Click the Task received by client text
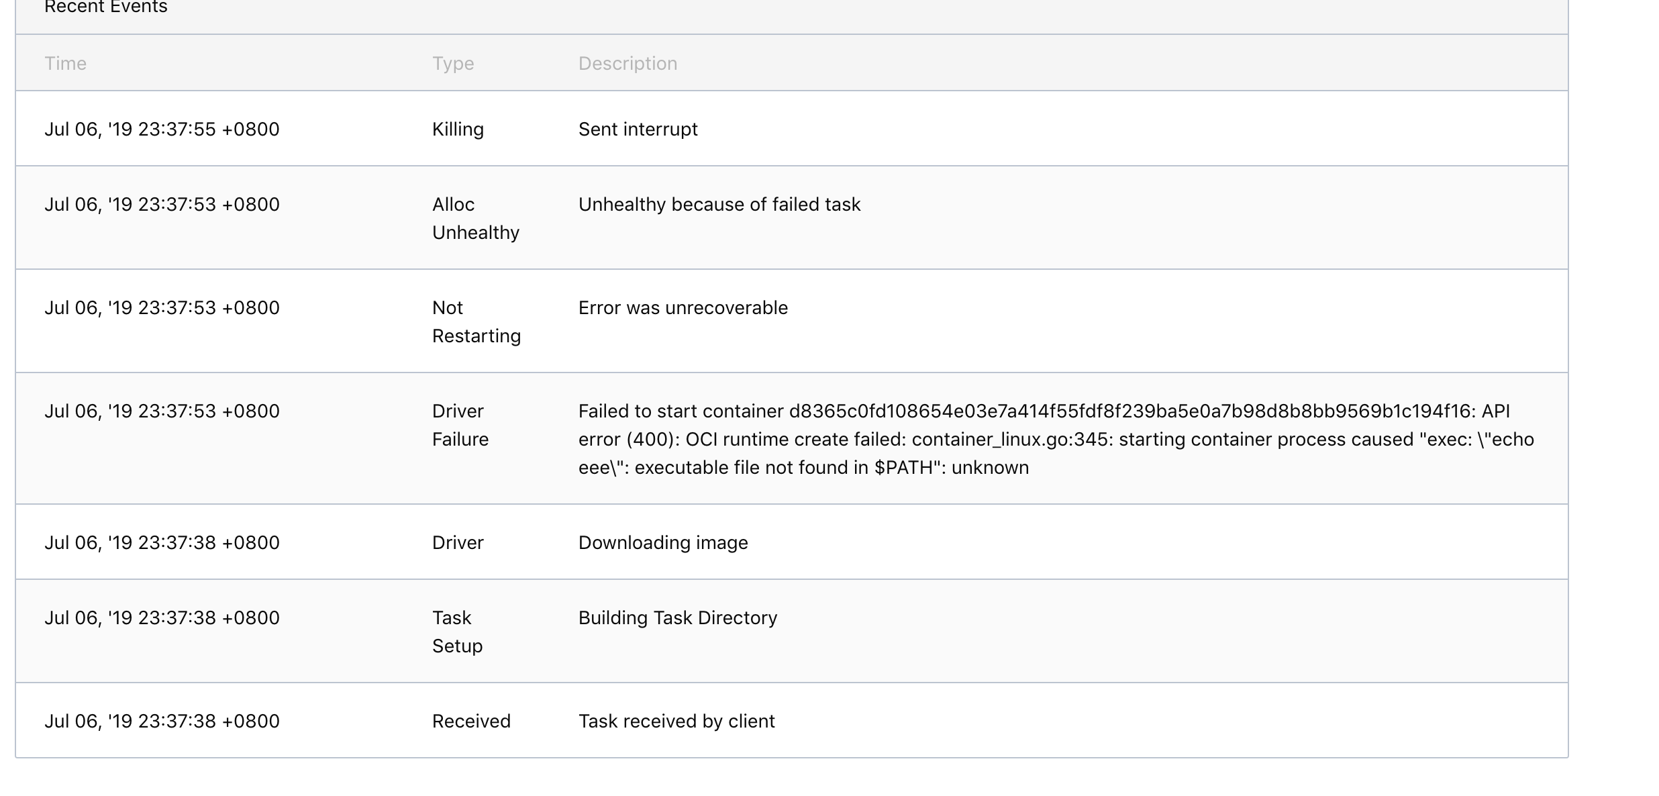This screenshot has width=1659, height=796. 676,721
